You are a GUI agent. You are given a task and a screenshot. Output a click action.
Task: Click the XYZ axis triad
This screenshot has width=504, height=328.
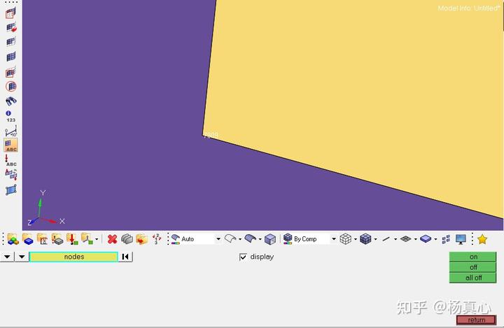[x=45, y=208]
